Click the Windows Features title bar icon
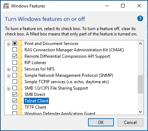This screenshot has width=148, height=131. click(6, 6)
